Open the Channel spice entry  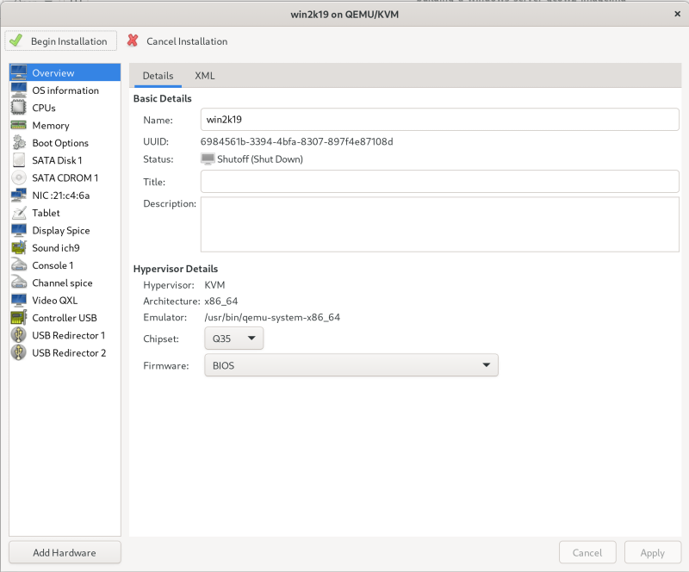click(x=65, y=283)
